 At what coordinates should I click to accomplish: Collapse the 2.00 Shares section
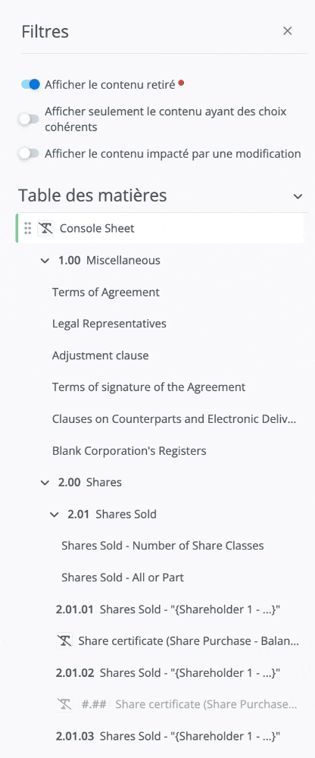tap(45, 482)
